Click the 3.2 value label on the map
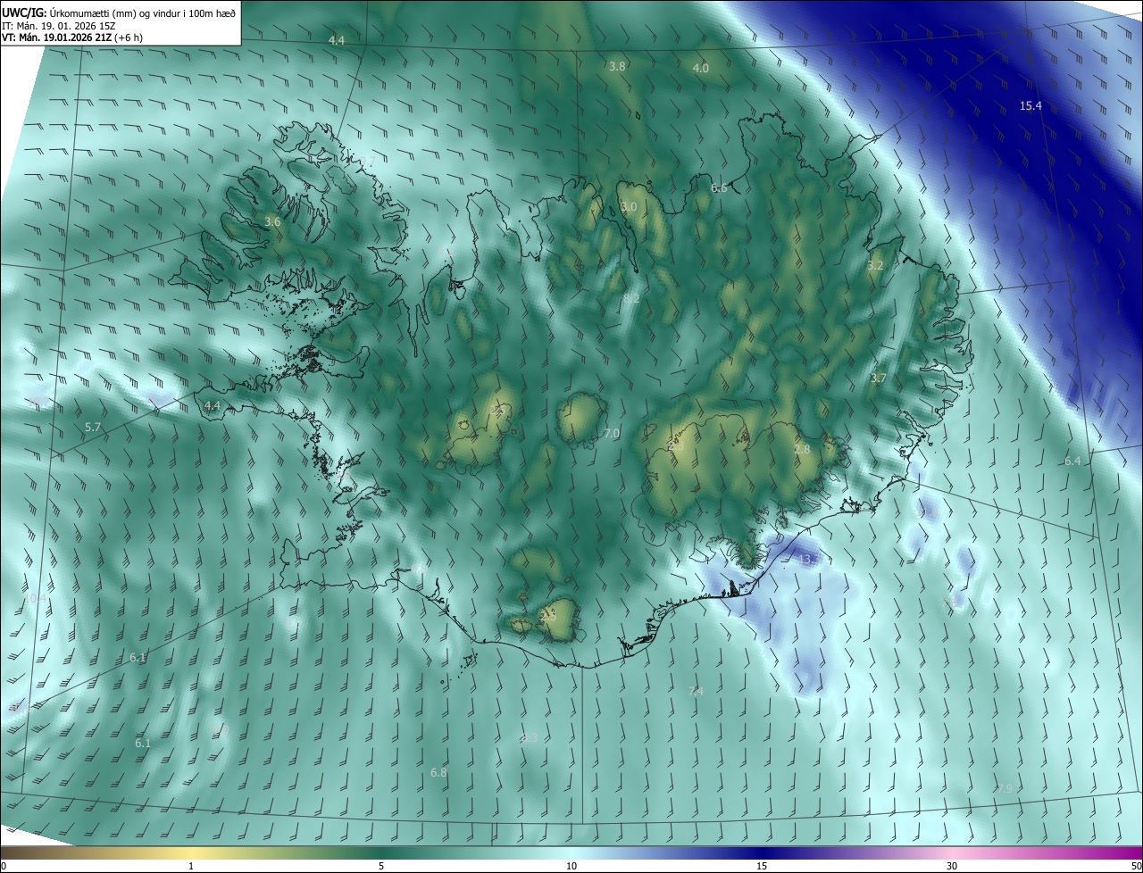Screen dimensions: 1143x873 875,266
